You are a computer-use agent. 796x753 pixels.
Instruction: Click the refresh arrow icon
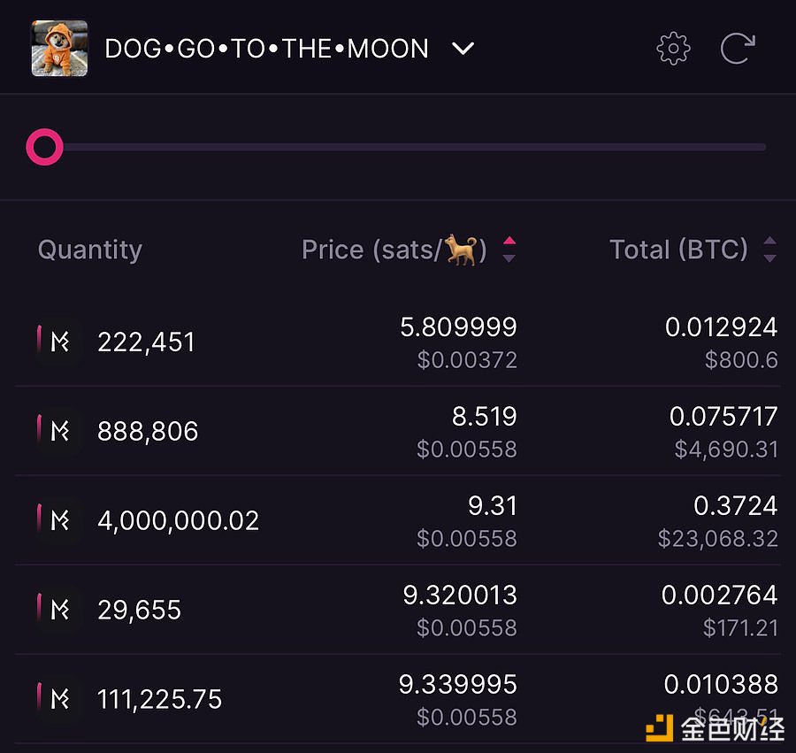737,48
